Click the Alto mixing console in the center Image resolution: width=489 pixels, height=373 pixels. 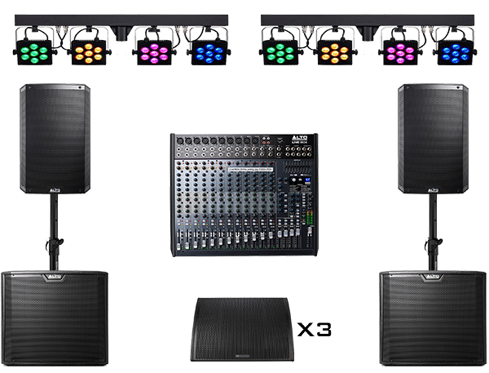tap(244, 196)
